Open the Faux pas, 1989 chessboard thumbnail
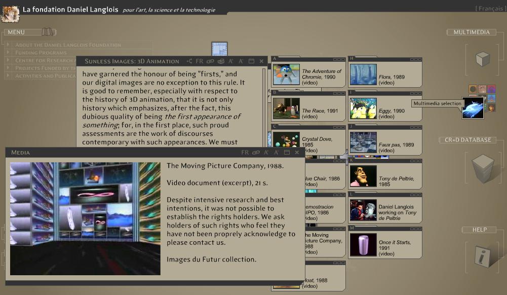 tap(363, 142)
